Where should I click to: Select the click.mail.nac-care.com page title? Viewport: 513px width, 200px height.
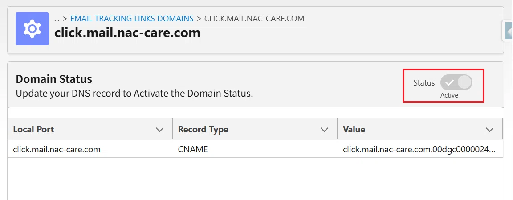pos(127,33)
